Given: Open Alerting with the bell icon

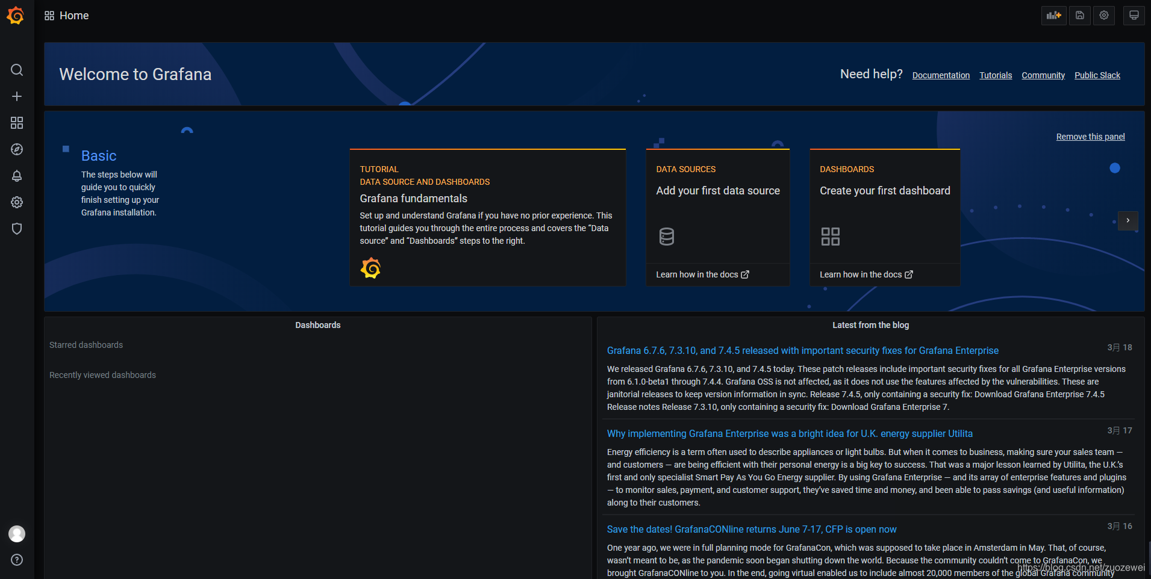Looking at the screenshot, I should coord(17,176).
